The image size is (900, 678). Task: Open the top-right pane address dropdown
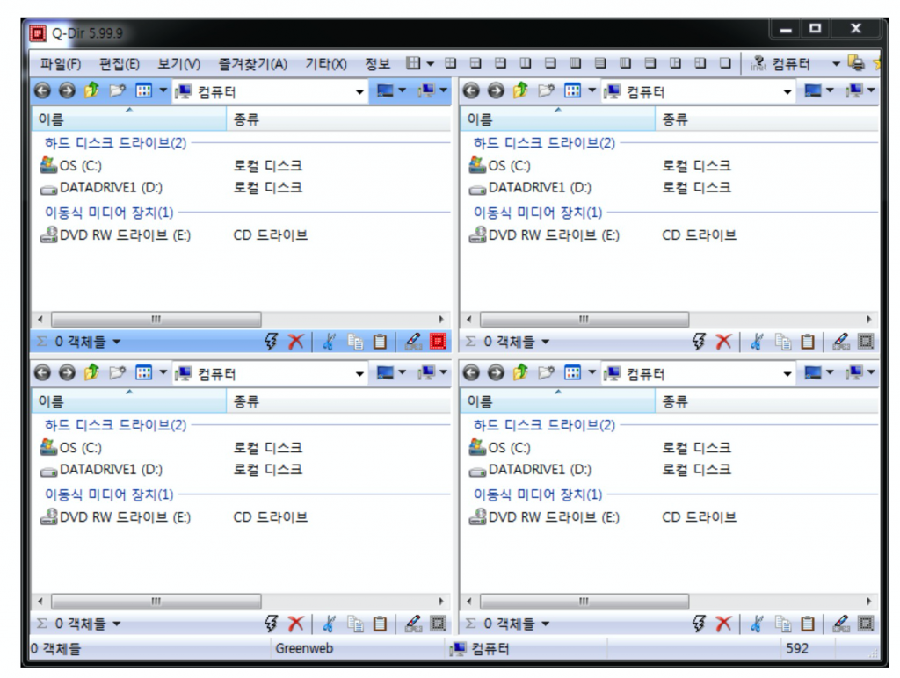coord(787,92)
